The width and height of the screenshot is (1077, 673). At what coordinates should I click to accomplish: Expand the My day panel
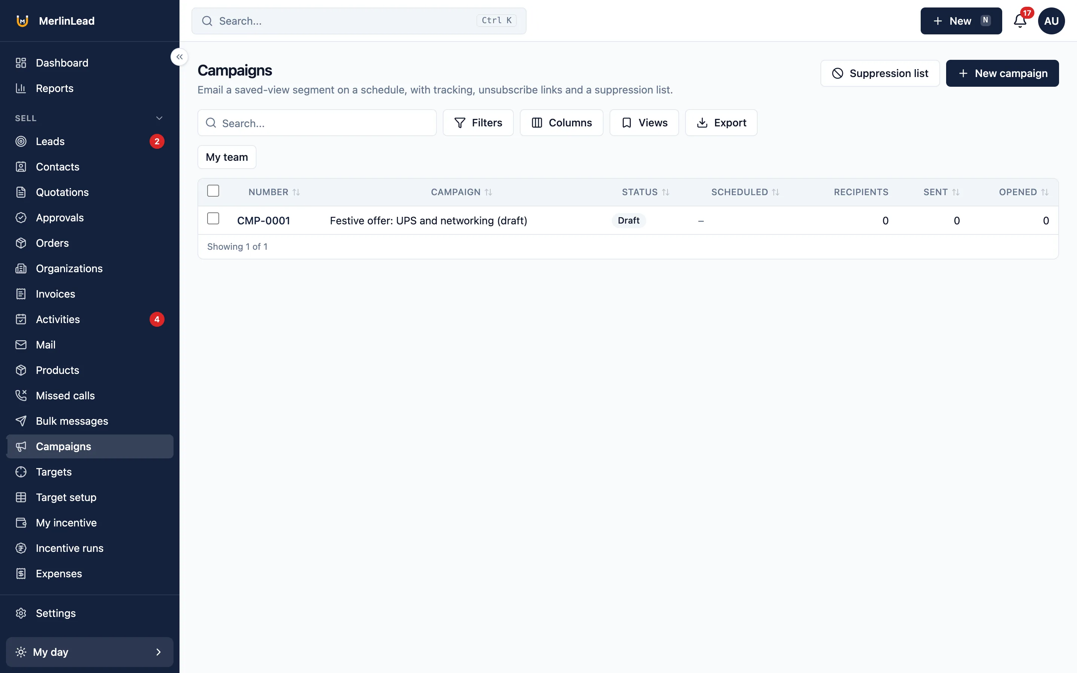point(89,652)
